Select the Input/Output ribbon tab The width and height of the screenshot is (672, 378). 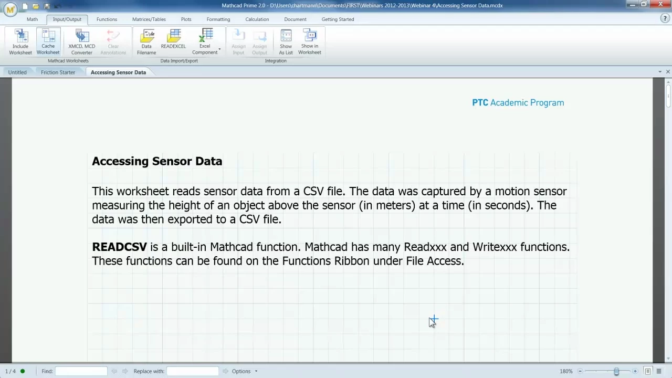pos(67,19)
